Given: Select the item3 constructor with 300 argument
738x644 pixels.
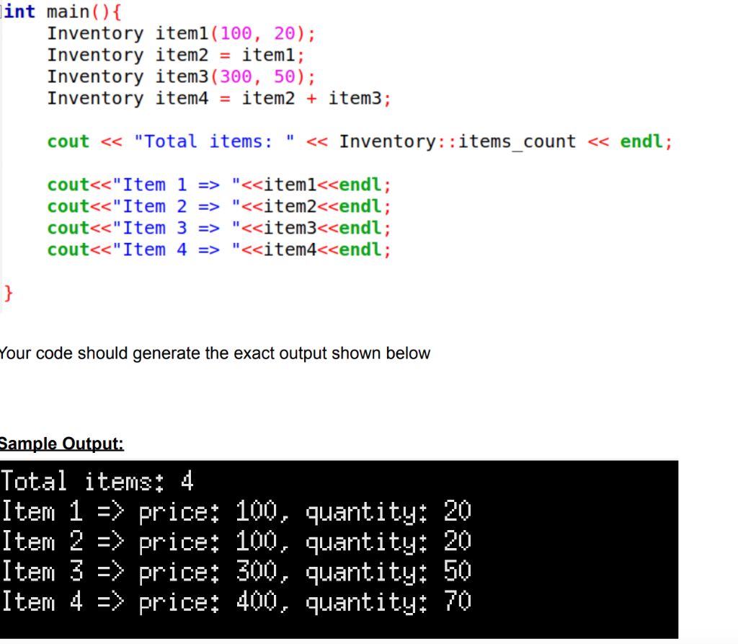Looking at the screenshot, I should [180, 76].
